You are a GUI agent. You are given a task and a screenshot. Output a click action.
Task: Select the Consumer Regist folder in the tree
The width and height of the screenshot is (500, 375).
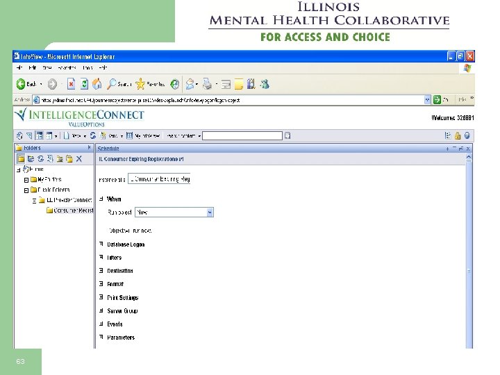(70, 210)
